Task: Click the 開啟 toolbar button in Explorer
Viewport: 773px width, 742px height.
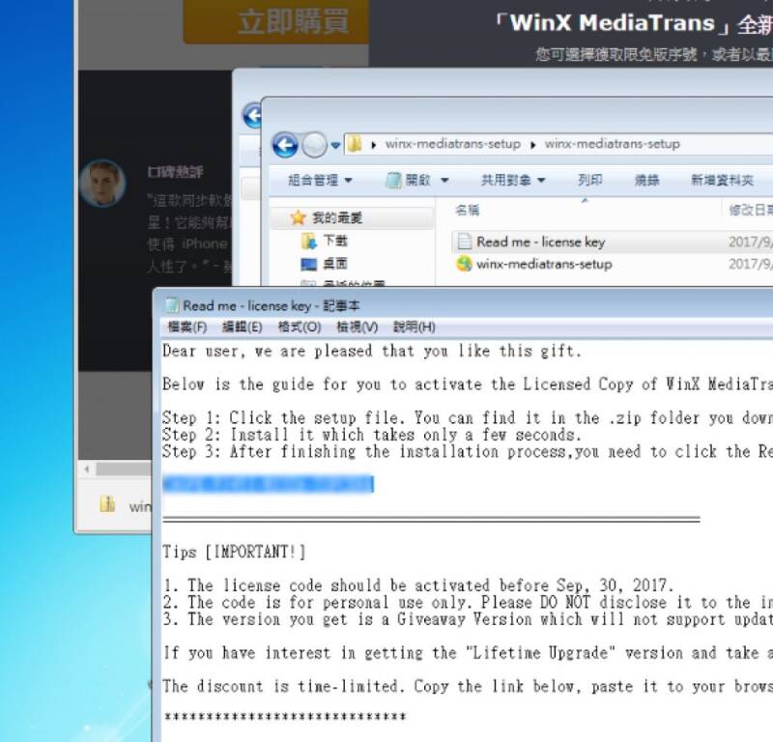Action: tap(408, 181)
